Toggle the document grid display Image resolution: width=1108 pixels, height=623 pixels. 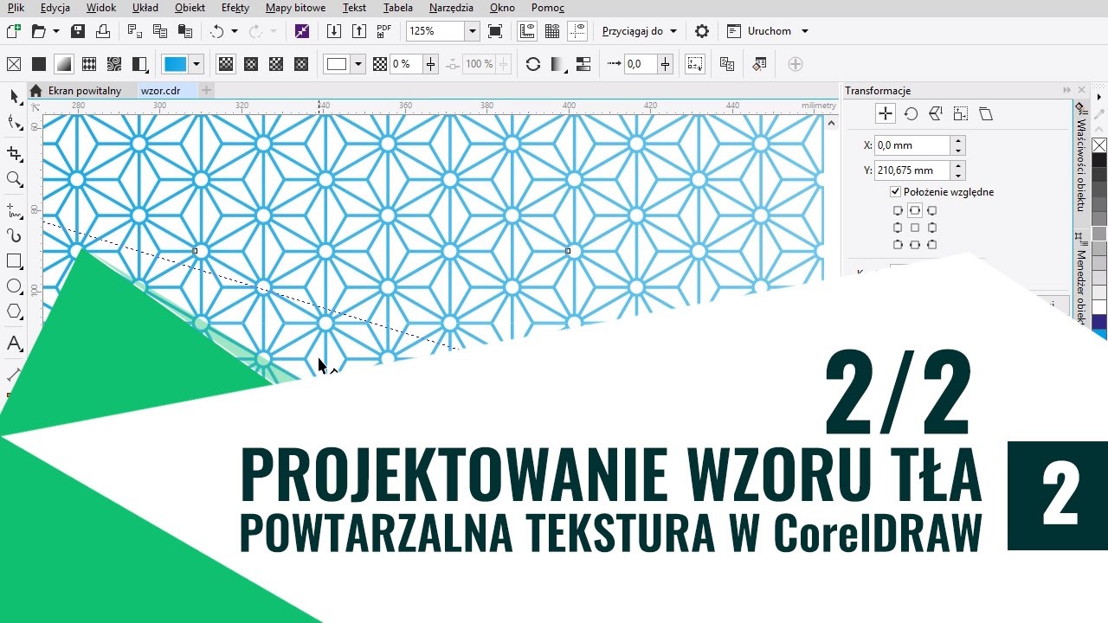[x=552, y=31]
